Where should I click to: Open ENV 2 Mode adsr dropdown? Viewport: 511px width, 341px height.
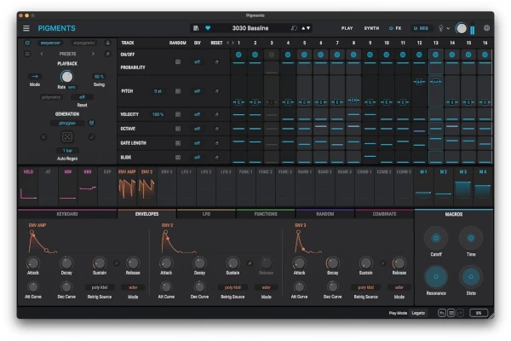click(x=267, y=287)
